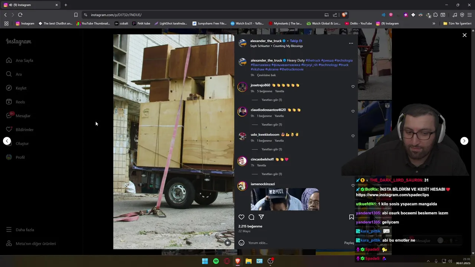The width and height of the screenshot is (475, 267).
Task: Open the apps grid icon in bookmarks bar
Action: pyautogui.click(x=6, y=23)
